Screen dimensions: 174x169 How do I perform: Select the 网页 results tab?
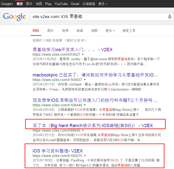36,31
